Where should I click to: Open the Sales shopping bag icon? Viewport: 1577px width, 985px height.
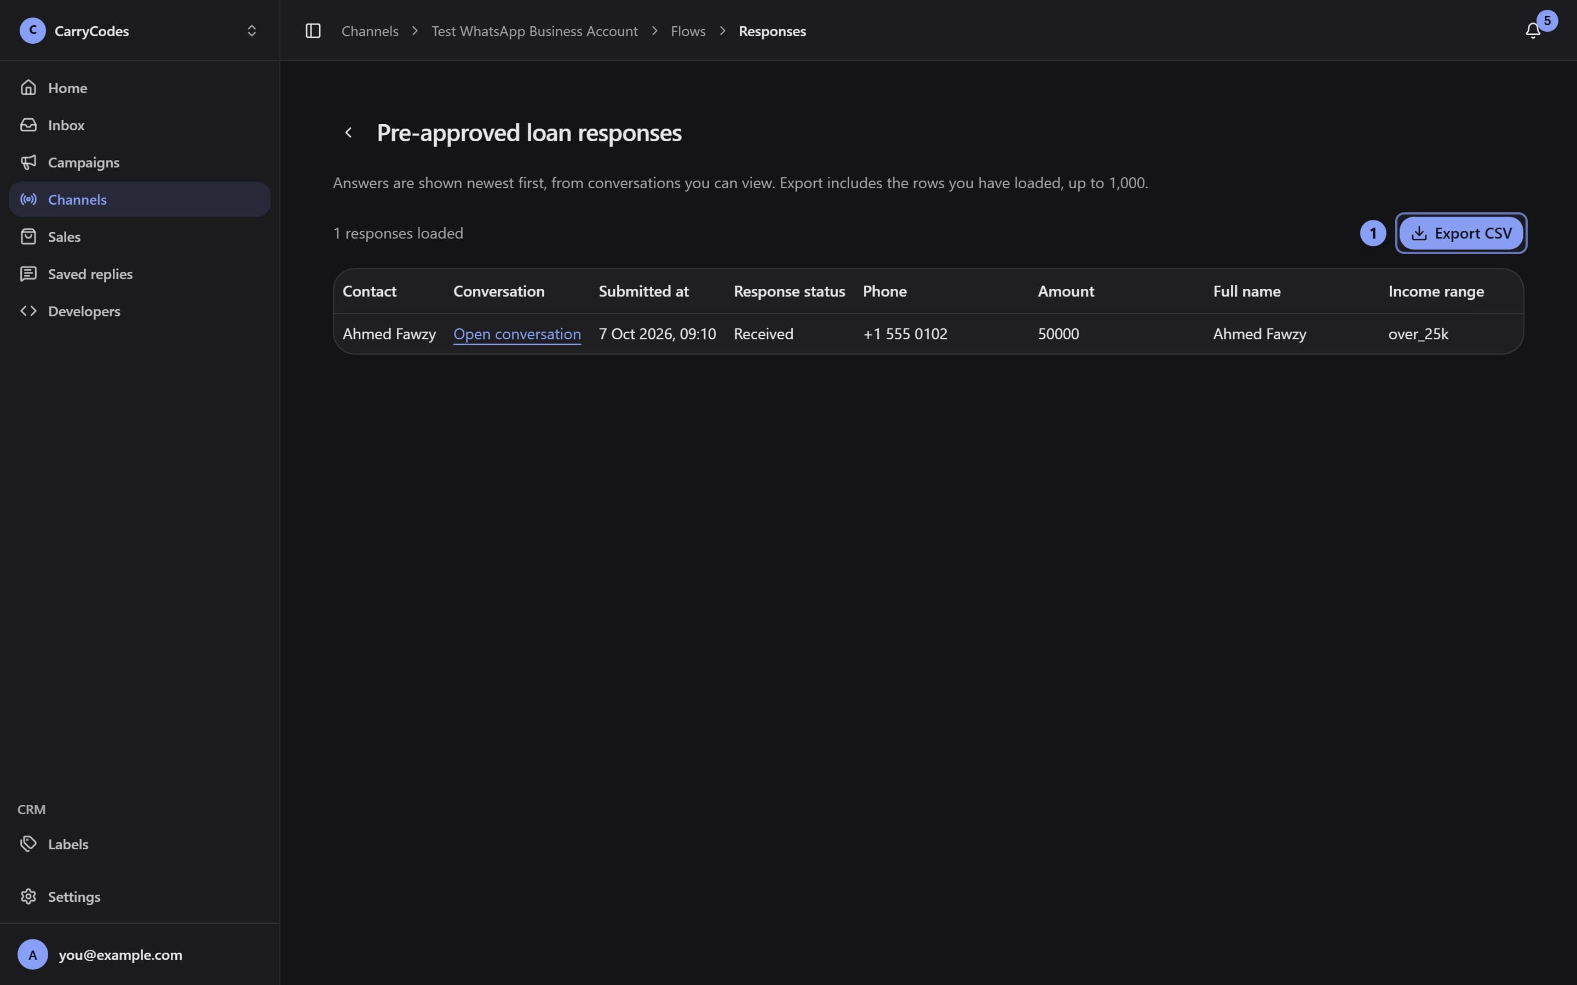[x=28, y=236]
